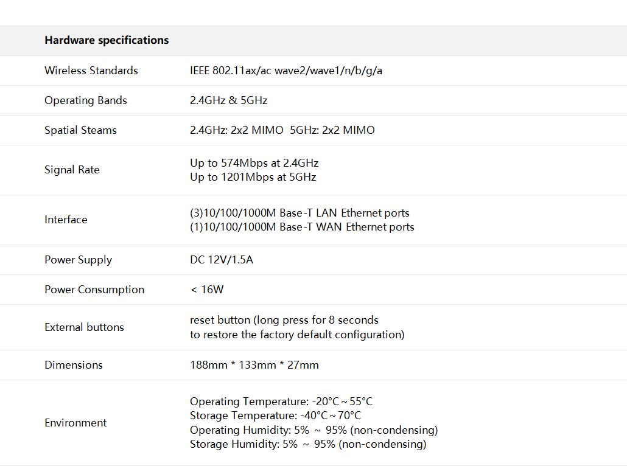Viewport: 627px width, 466px height.
Task: Click the 2.4GHz & 5GHz value
Action: pyautogui.click(x=228, y=100)
